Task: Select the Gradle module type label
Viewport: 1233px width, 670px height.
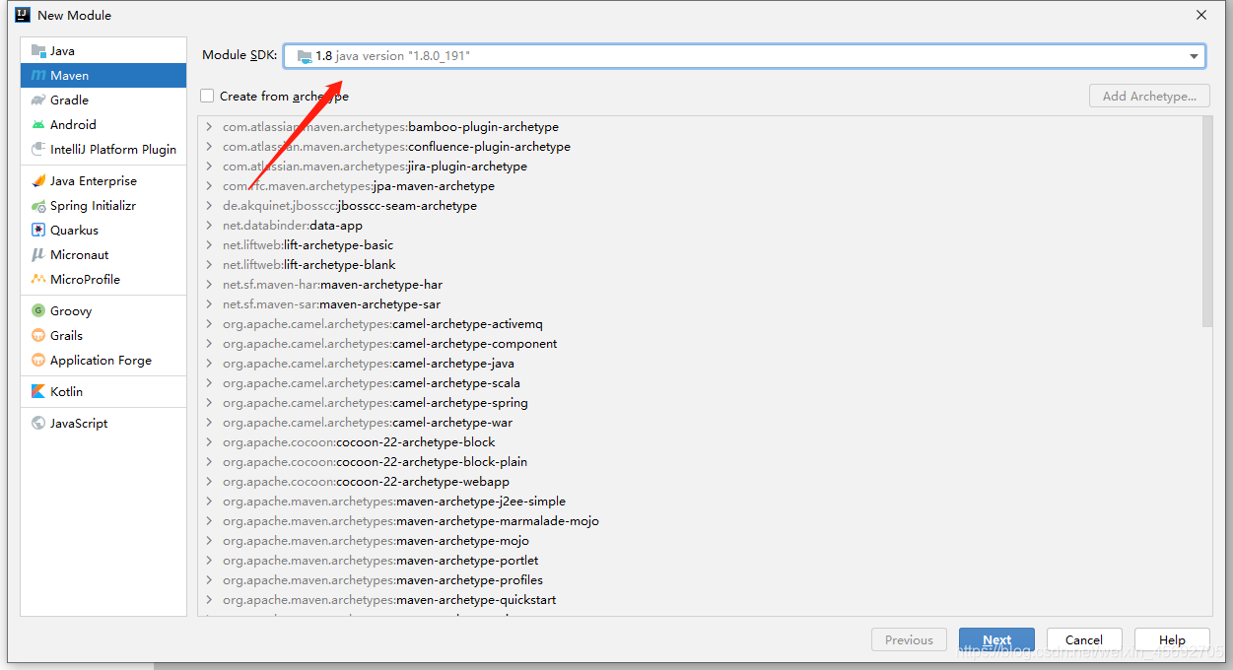Action: click(69, 100)
